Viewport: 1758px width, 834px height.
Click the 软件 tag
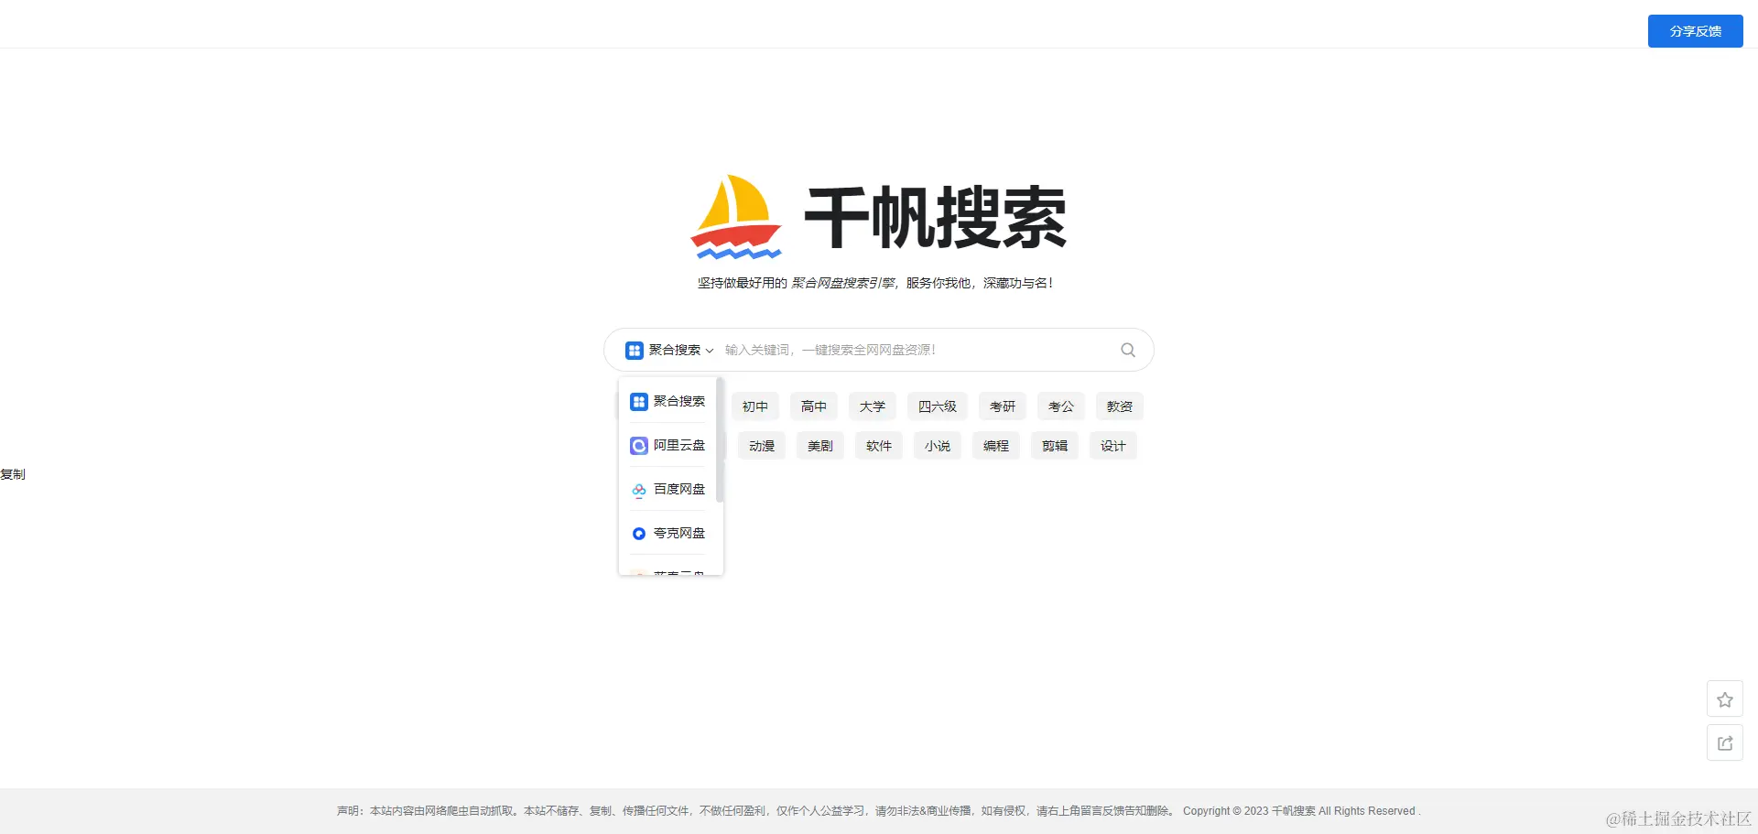point(879,446)
